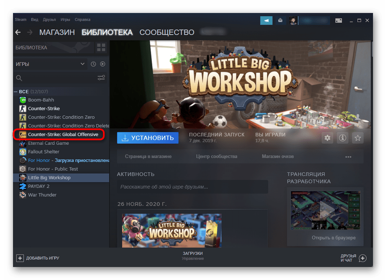
Task: Toggle favorite star for Little Big Workshop
Action: (x=358, y=138)
